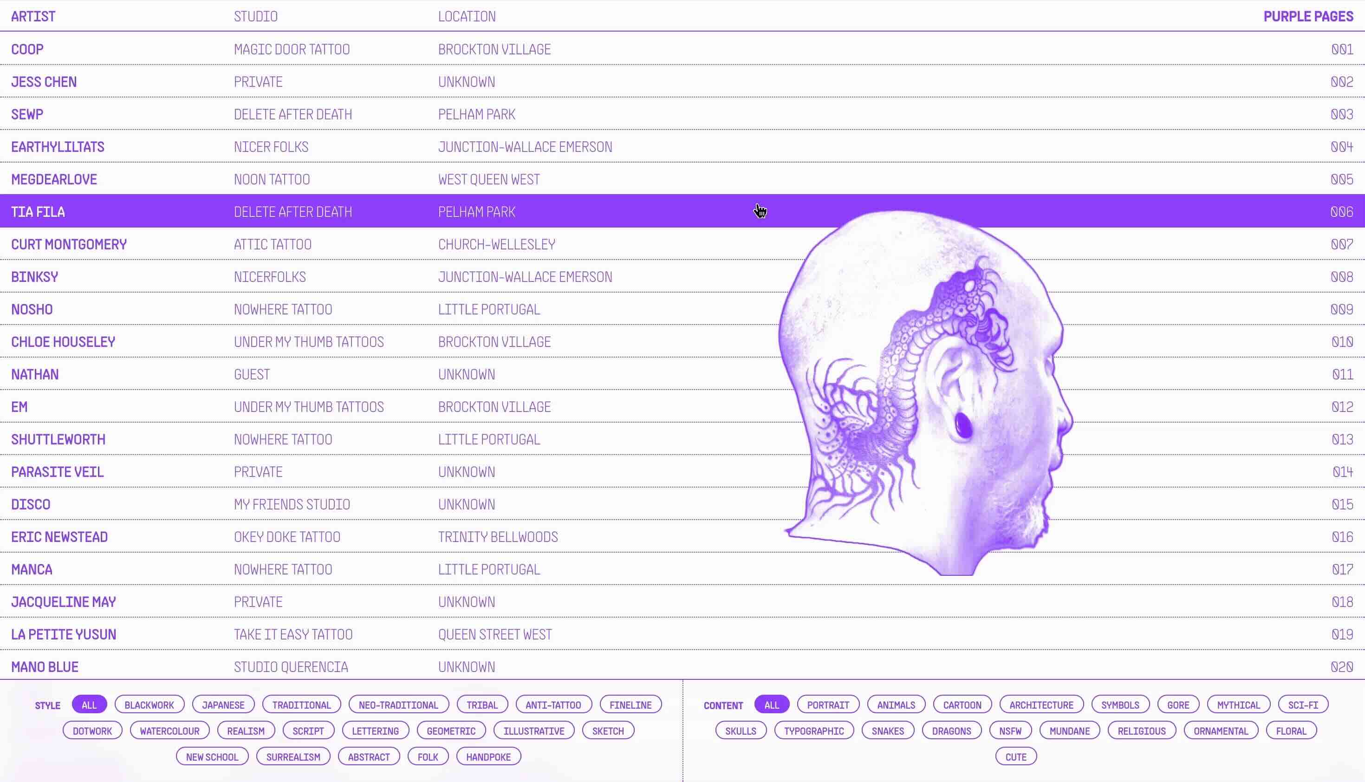Toggle the Handpoke style filter
Screen dimensions: 1365x782
click(x=488, y=757)
